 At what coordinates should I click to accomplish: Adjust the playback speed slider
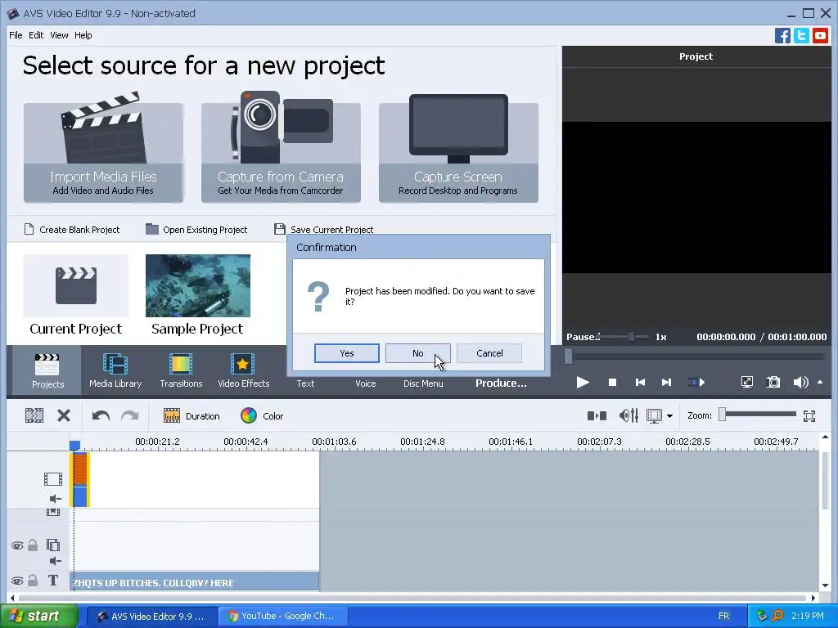click(x=631, y=336)
